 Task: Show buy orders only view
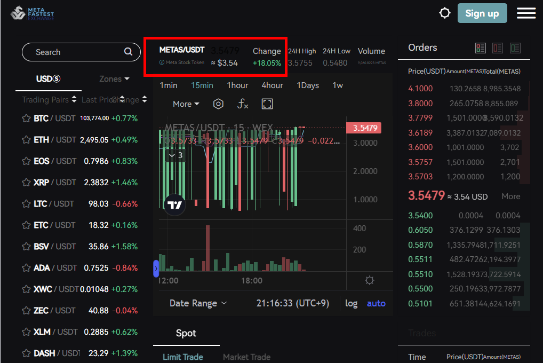coord(515,48)
